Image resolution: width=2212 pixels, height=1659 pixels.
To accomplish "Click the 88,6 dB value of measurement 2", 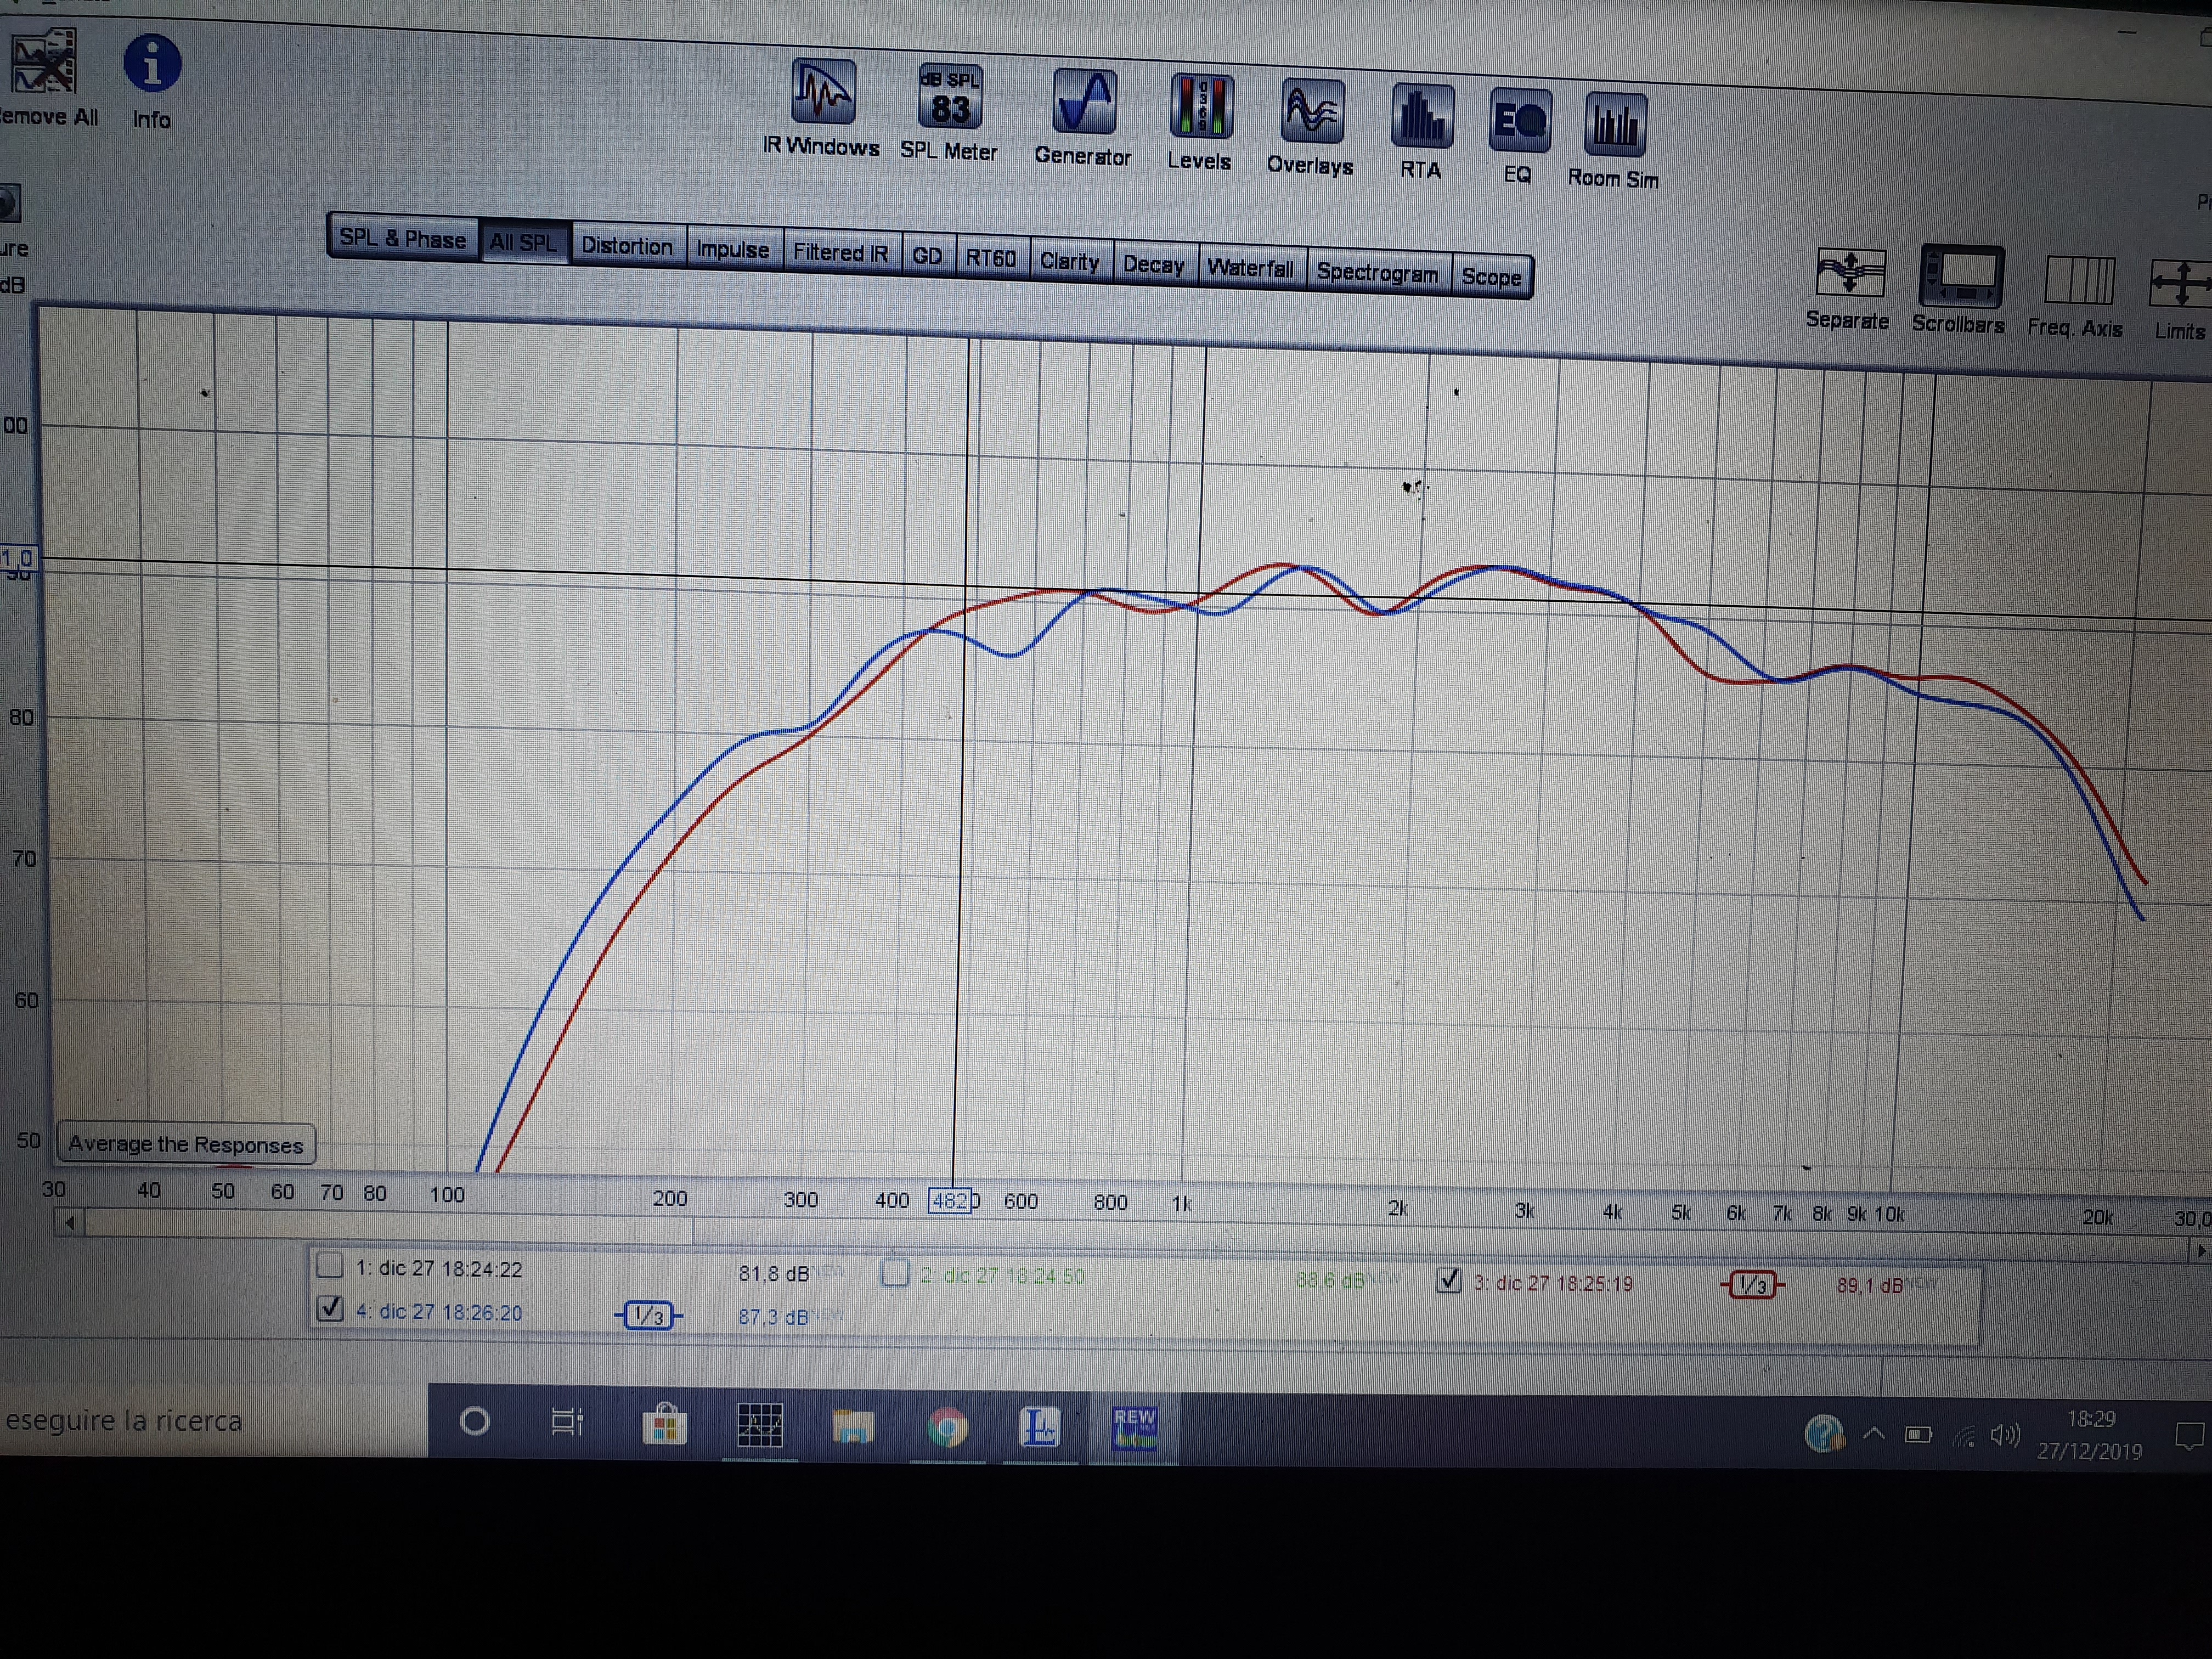I will click(x=1329, y=1281).
